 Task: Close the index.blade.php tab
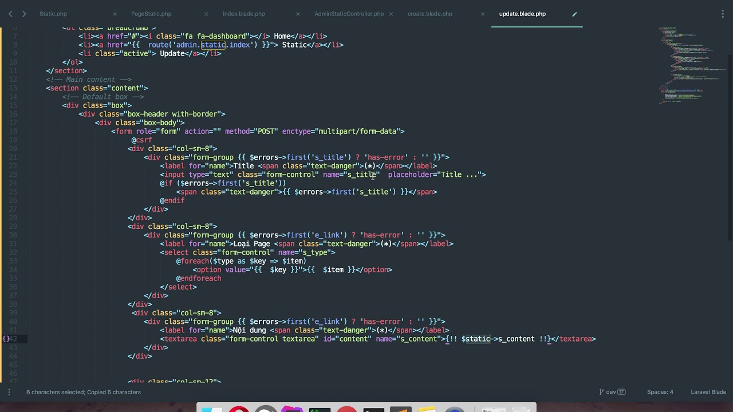point(298,14)
